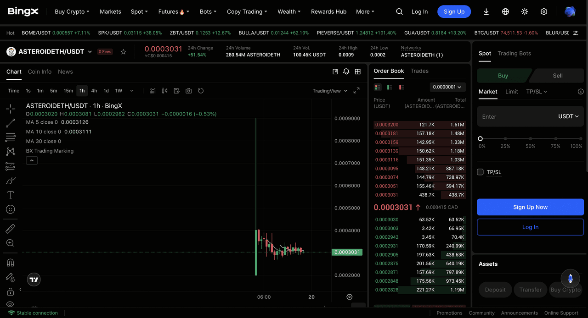Select the ruler measure tool
588x318 pixels.
click(10, 229)
